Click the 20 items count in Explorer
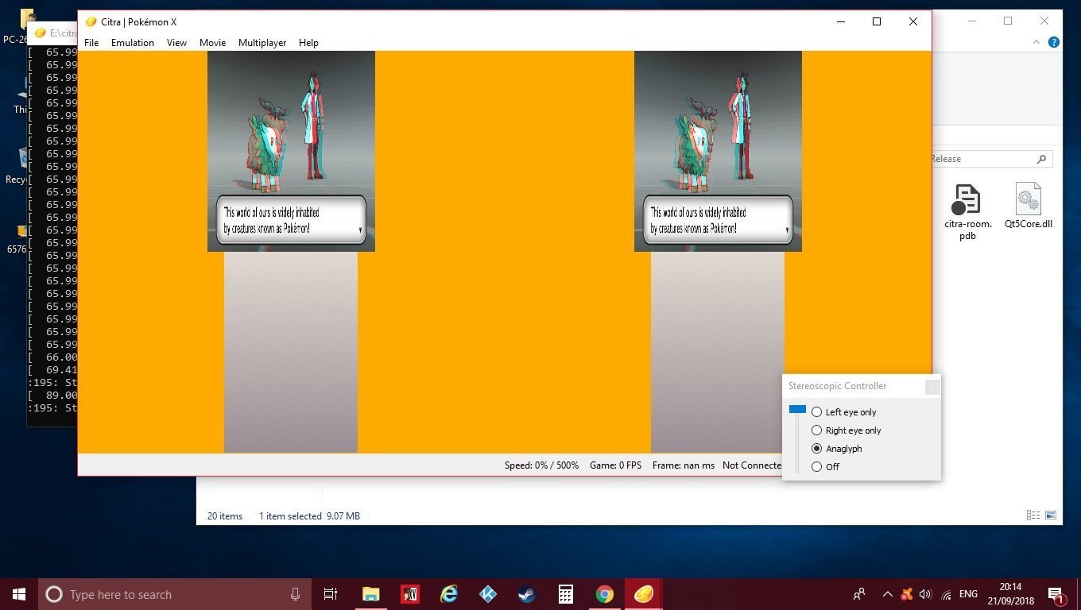Screen dimensions: 1081x610 tap(225, 516)
